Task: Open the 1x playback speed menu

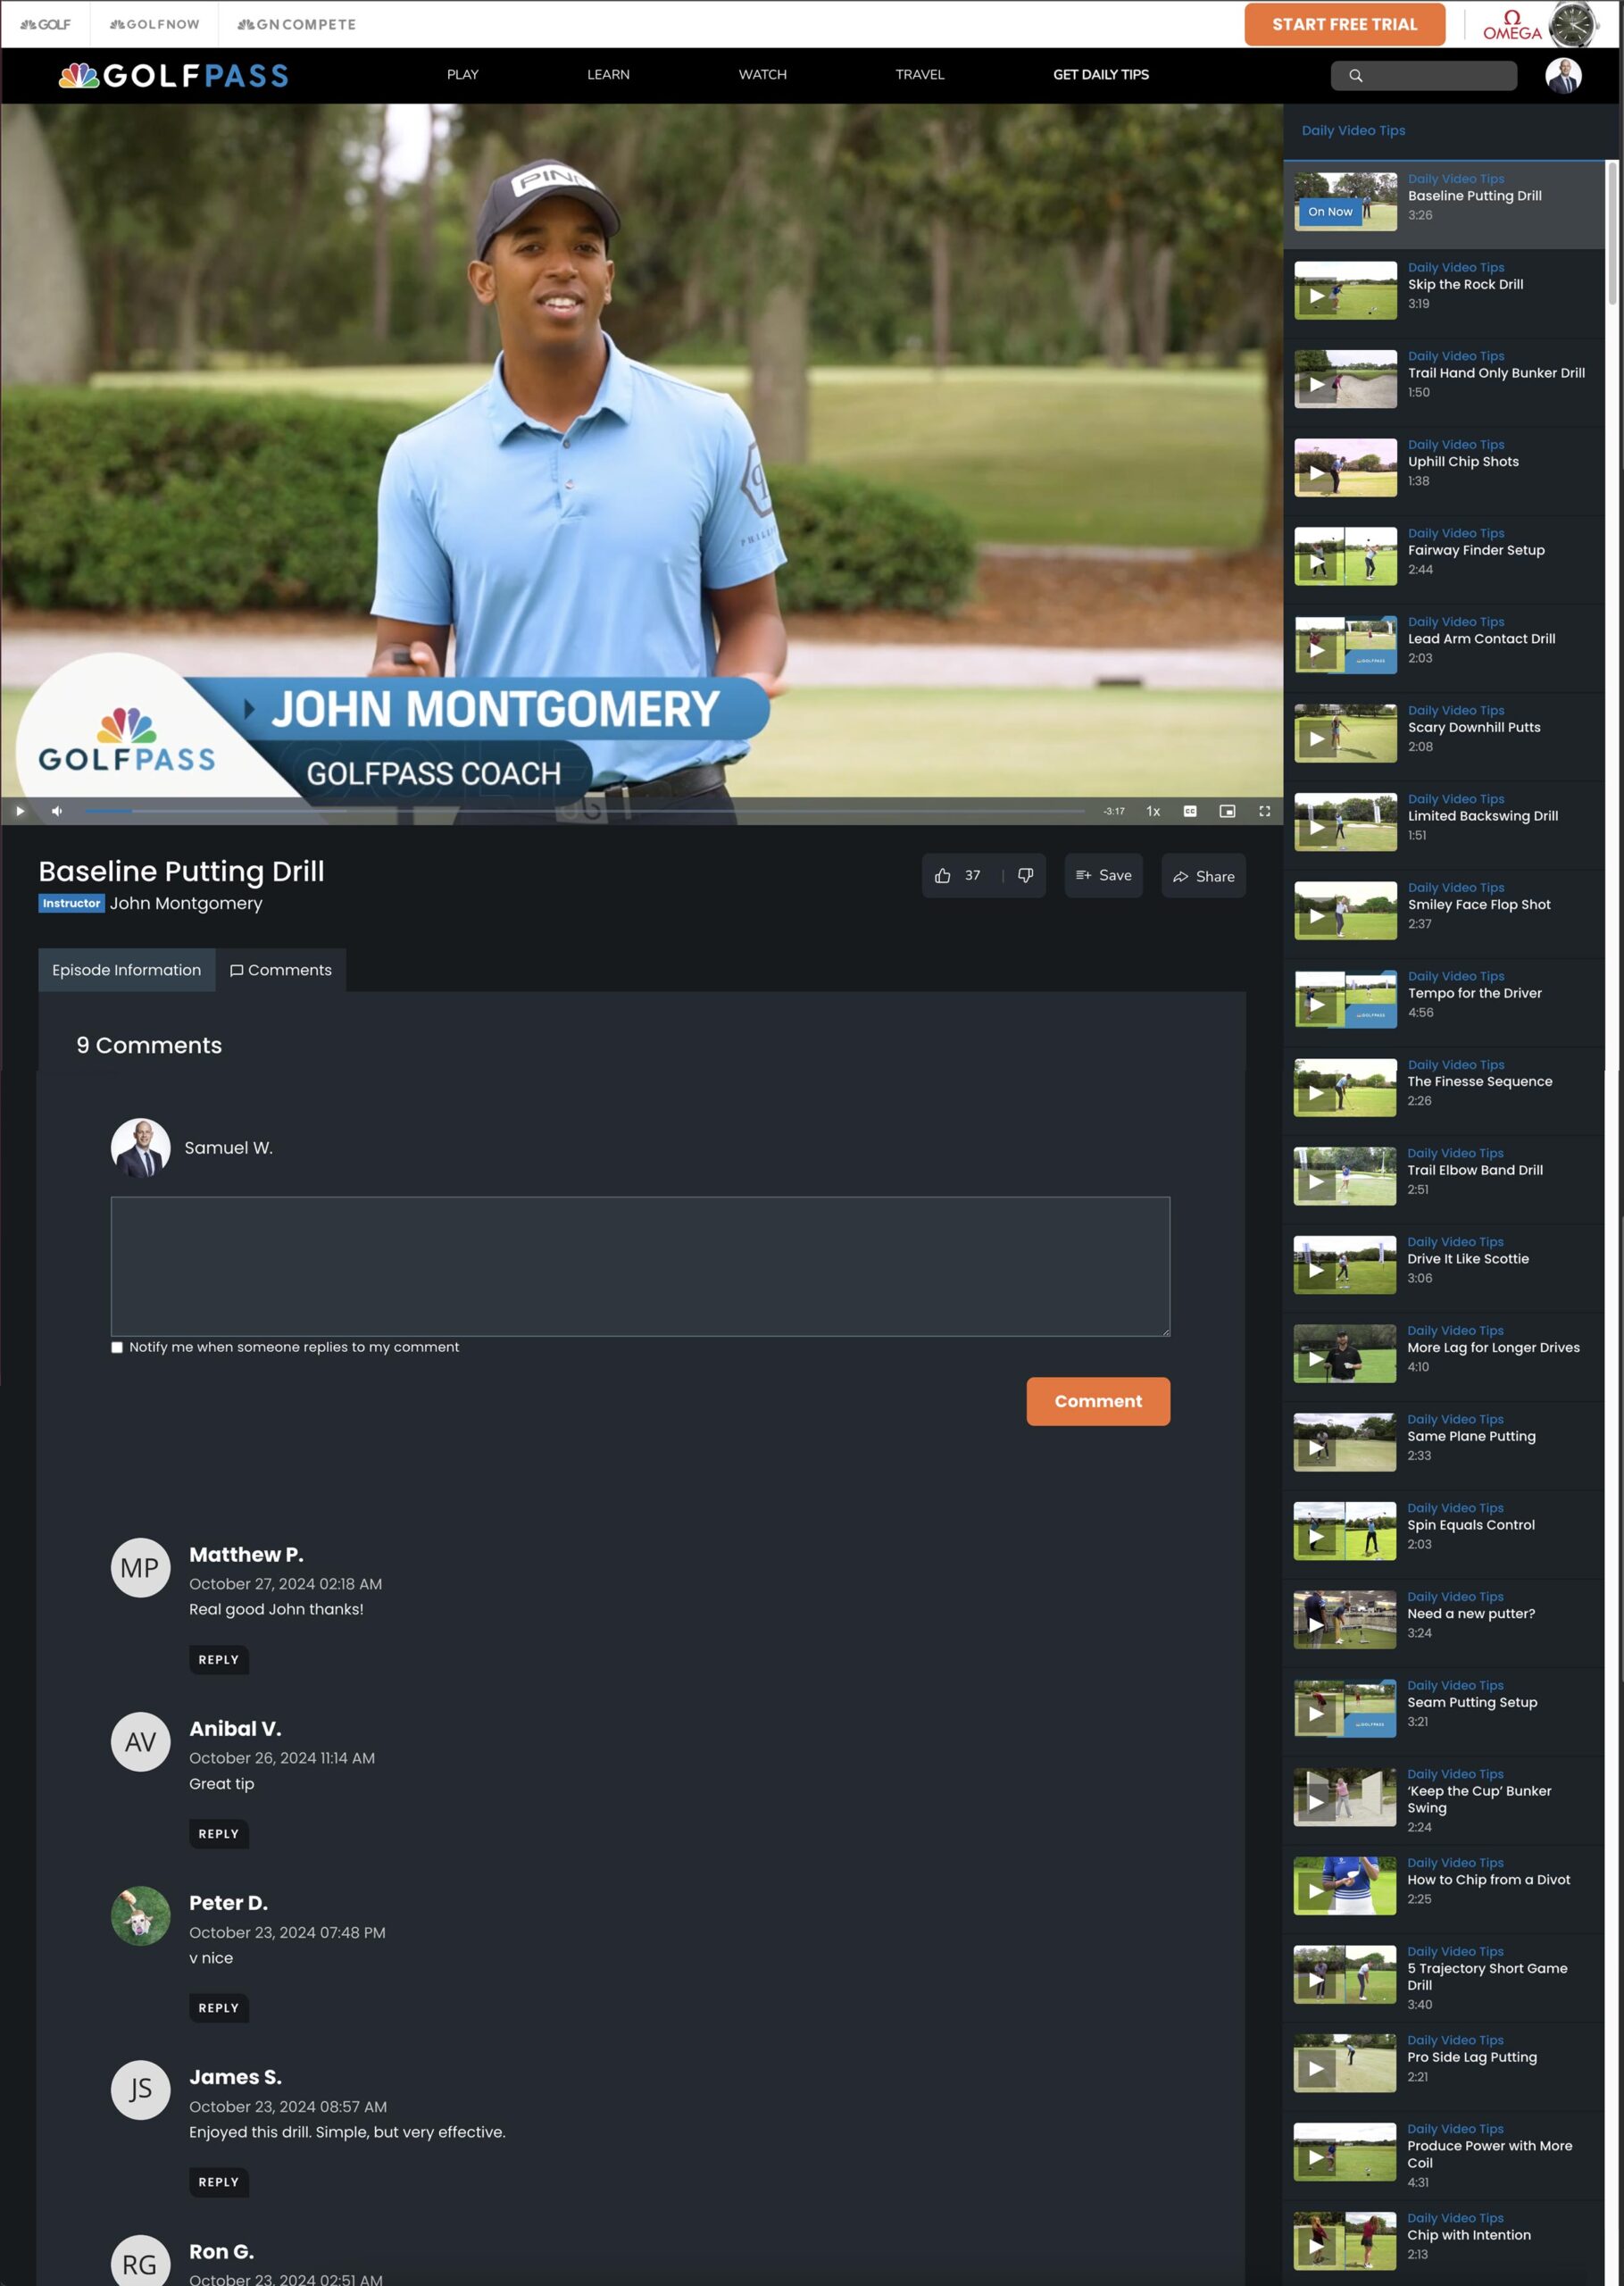Action: click(1153, 811)
